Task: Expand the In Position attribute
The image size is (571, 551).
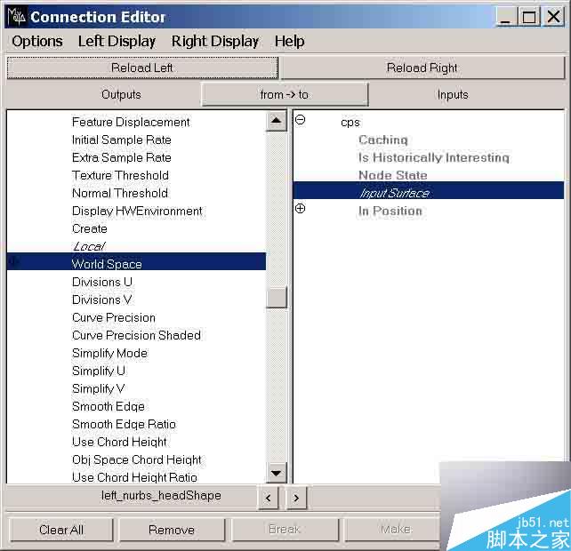Action: (300, 209)
